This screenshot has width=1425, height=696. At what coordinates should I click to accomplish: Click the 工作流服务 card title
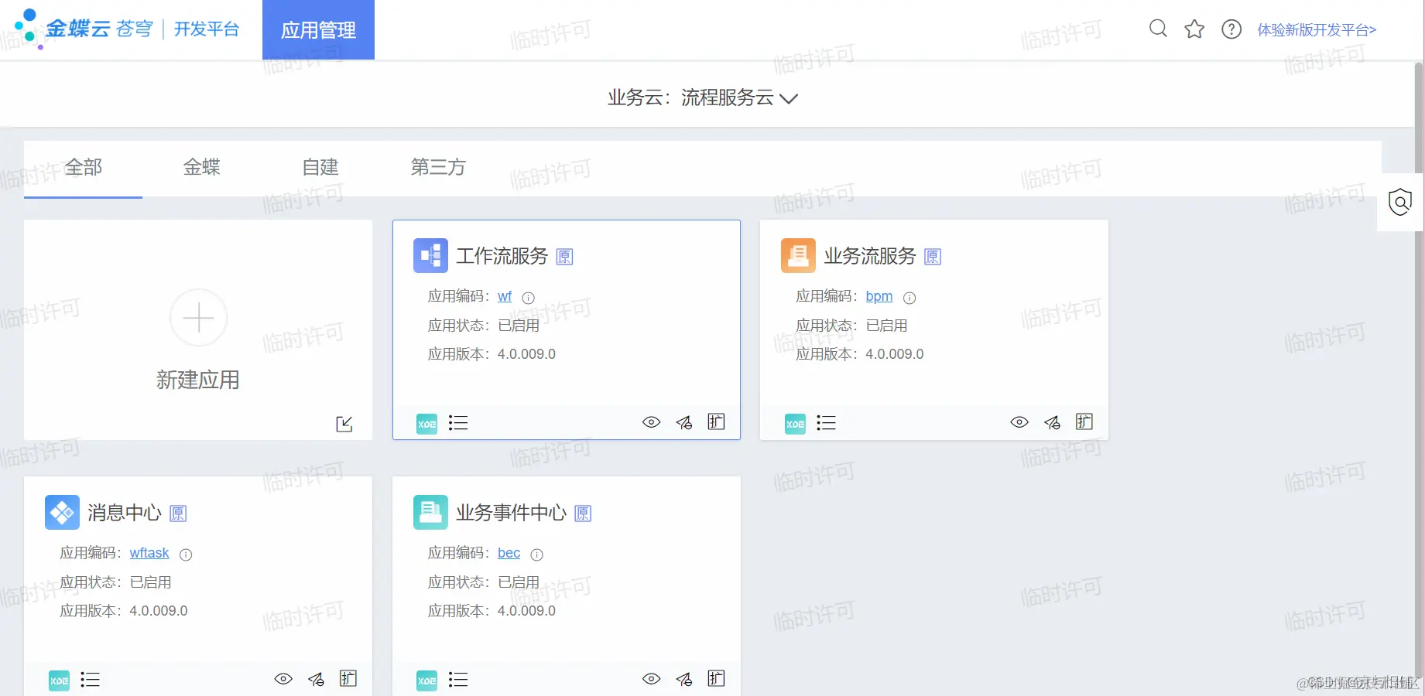tap(502, 256)
